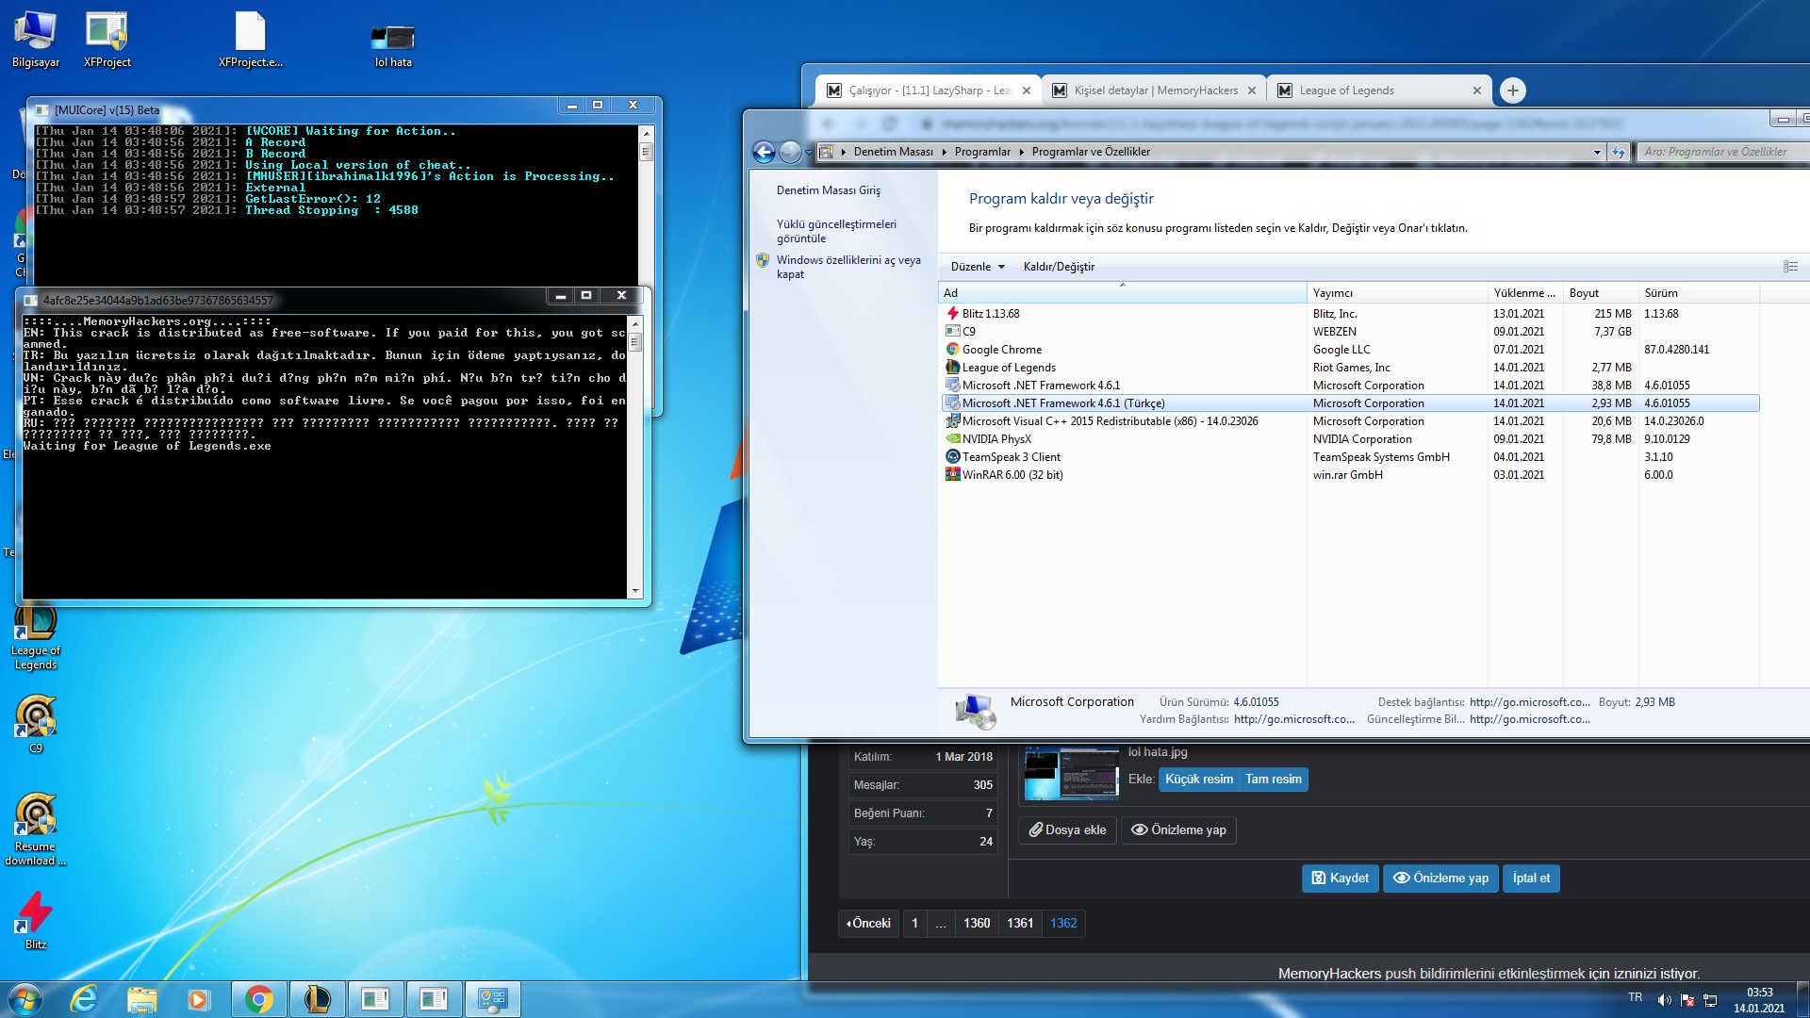Go to the Önceki page
Viewport: 1810px width, 1018px height.
(868, 924)
